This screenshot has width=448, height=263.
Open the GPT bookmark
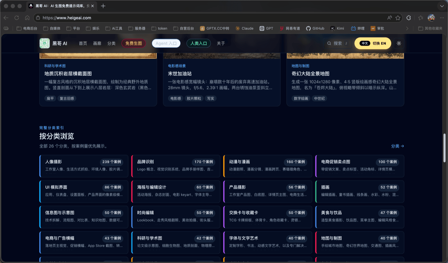(x=266, y=28)
